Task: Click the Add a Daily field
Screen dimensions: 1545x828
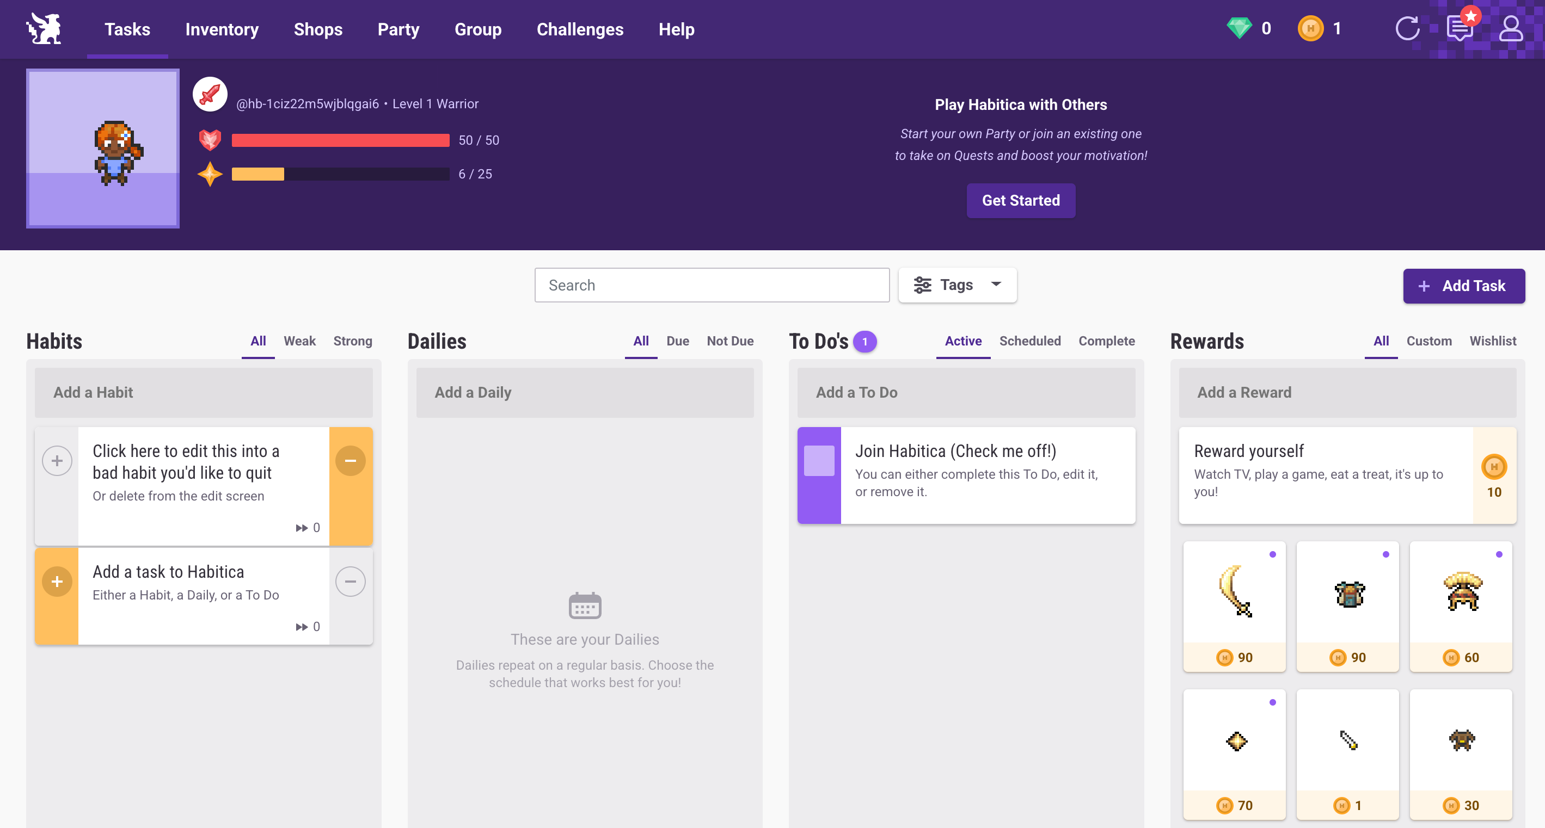Action: point(585,392)
